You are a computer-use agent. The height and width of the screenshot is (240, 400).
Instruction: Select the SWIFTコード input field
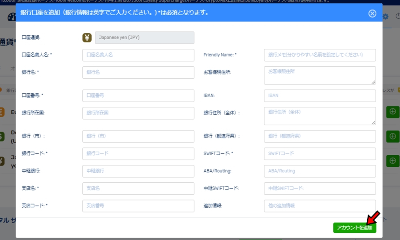click(x=319, y=154)
